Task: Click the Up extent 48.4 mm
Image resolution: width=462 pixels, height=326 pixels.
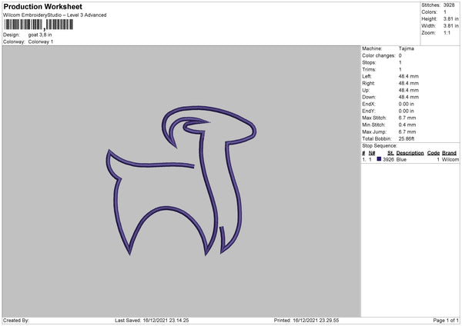Action: [x=409, y=90]
